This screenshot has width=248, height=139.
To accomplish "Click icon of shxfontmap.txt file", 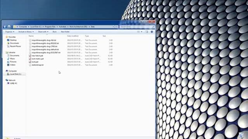I will [30, 65].
